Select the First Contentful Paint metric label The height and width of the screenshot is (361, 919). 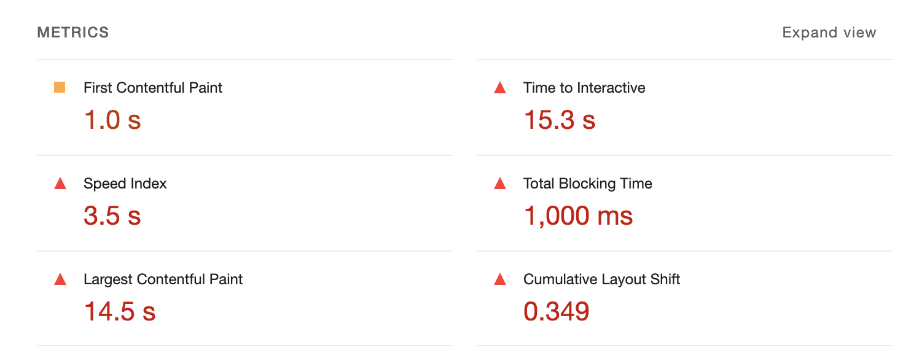[152, 88]
